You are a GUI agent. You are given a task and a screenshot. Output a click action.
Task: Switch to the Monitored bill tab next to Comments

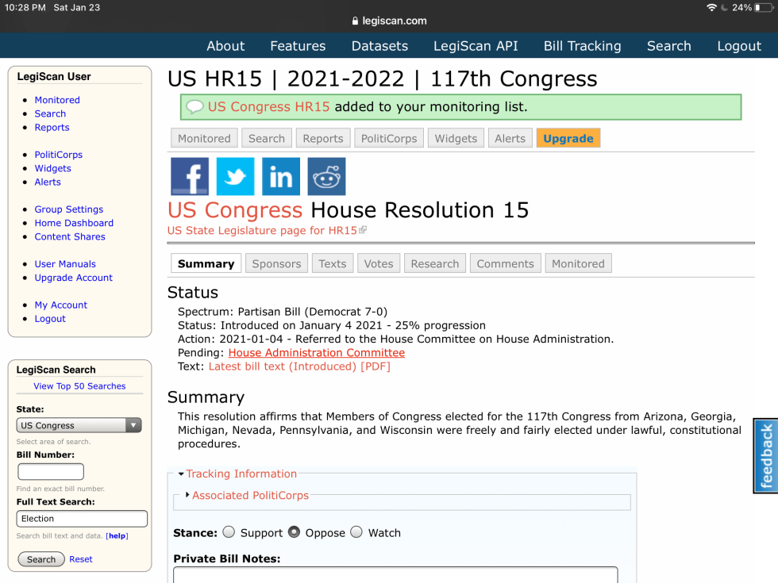tap(578, 263)
